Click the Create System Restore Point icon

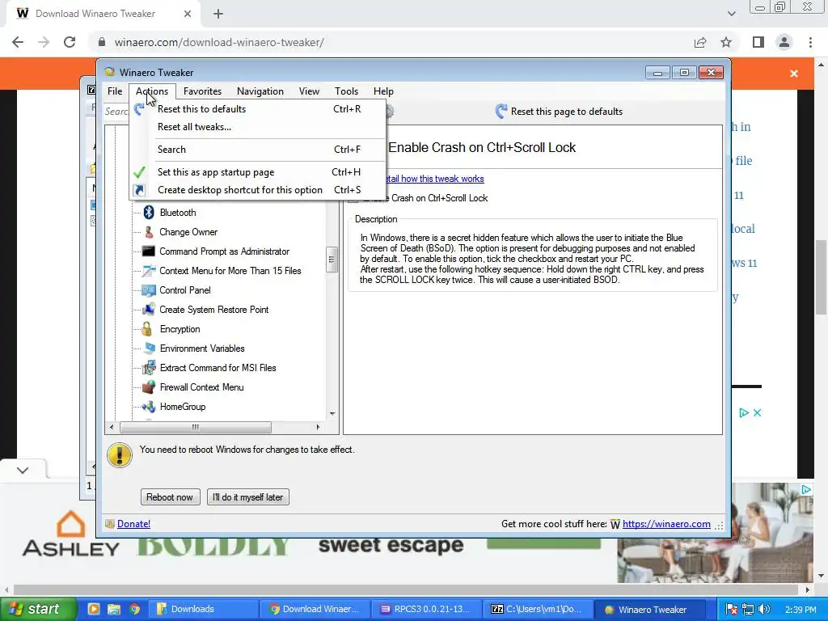coord(149,310)
